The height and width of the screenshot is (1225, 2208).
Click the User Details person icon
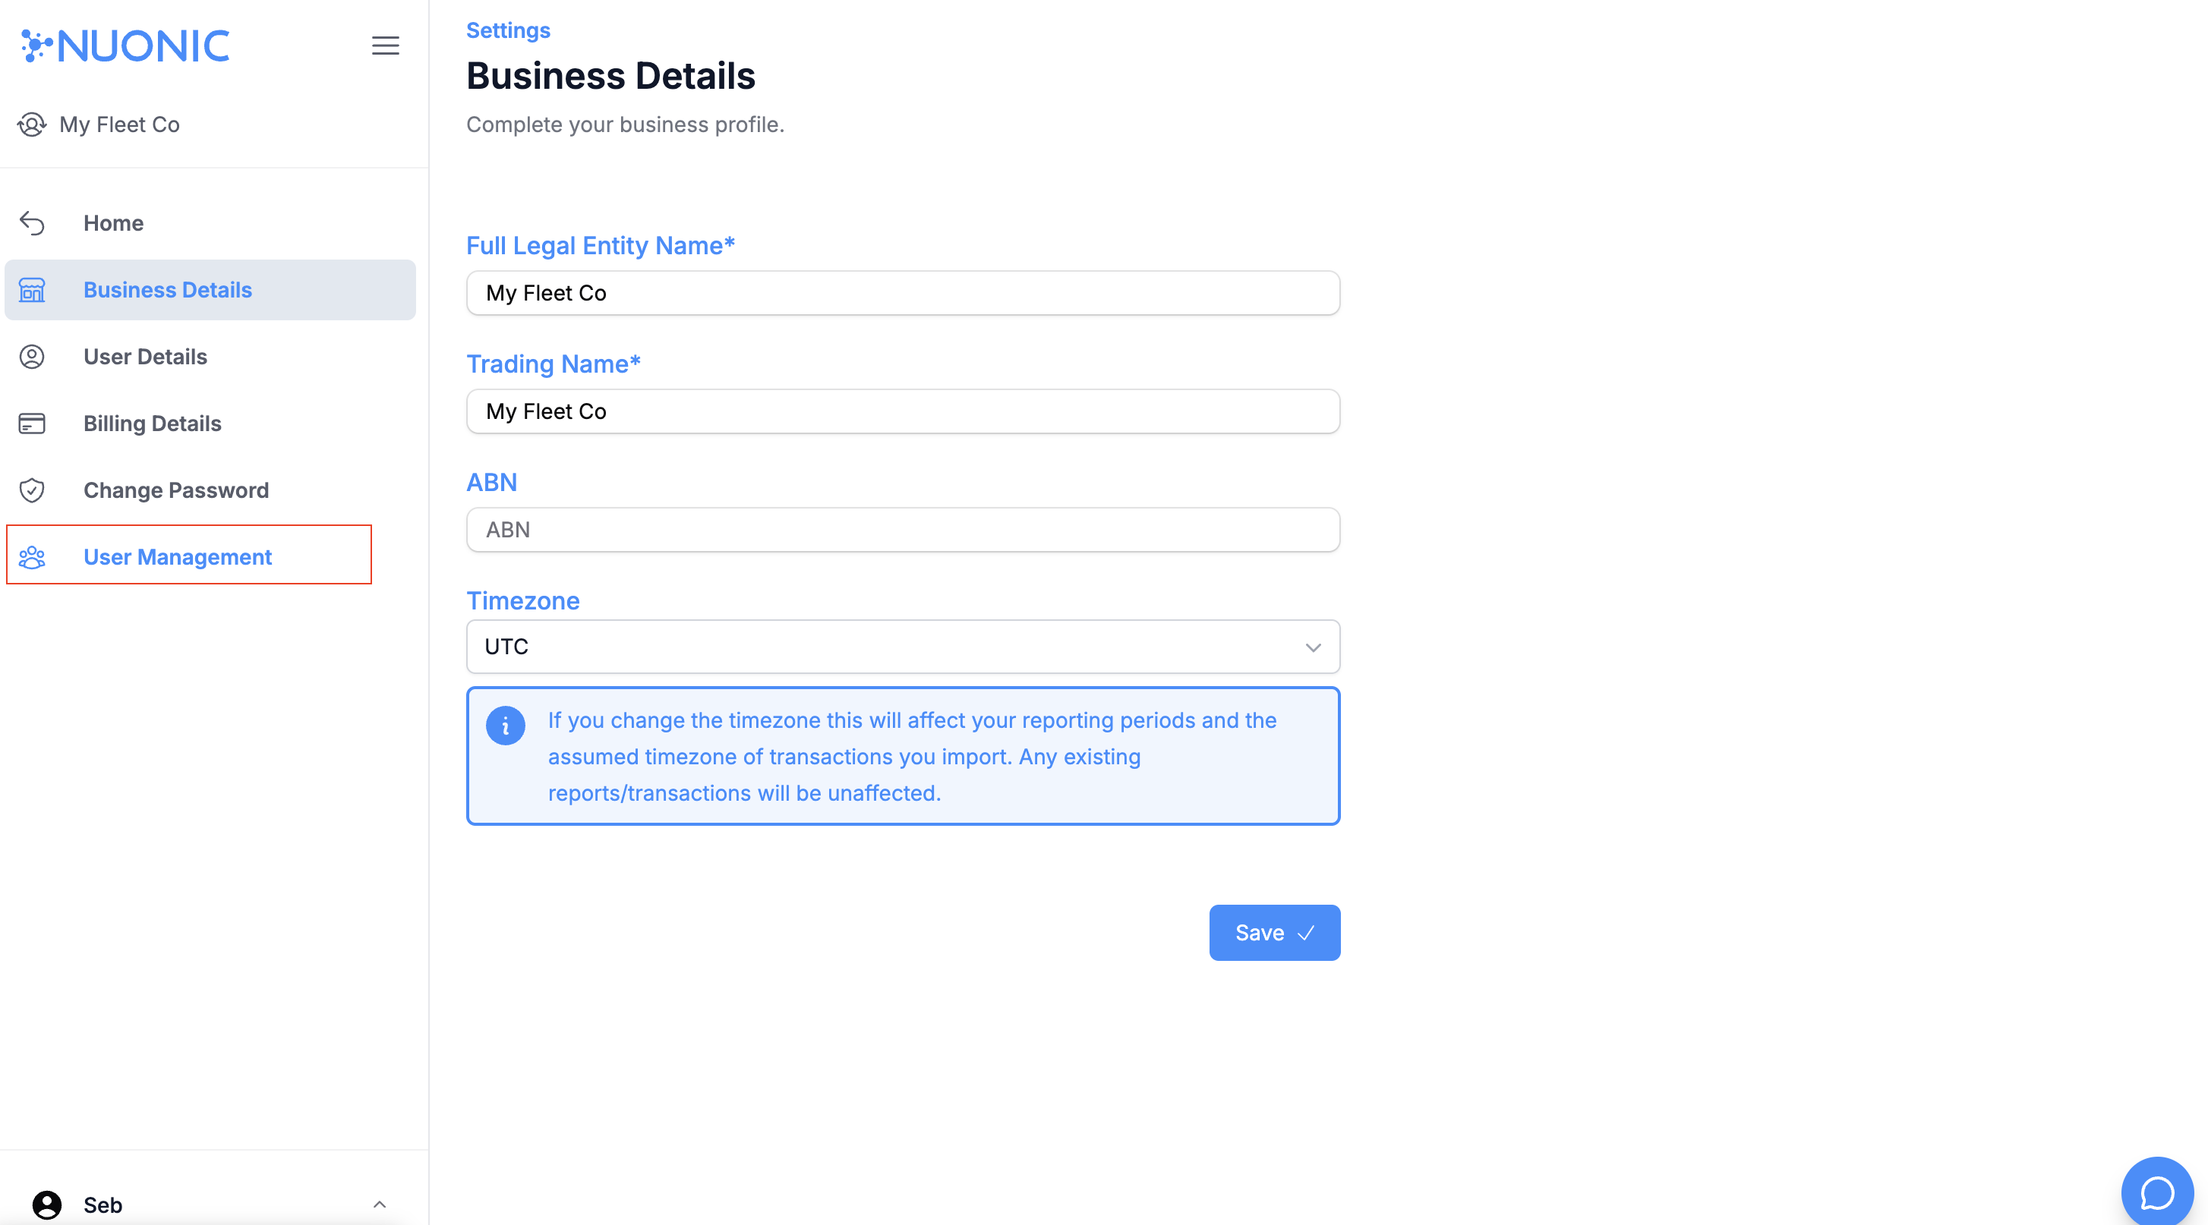pyautogui.click(x=32, y=357)
